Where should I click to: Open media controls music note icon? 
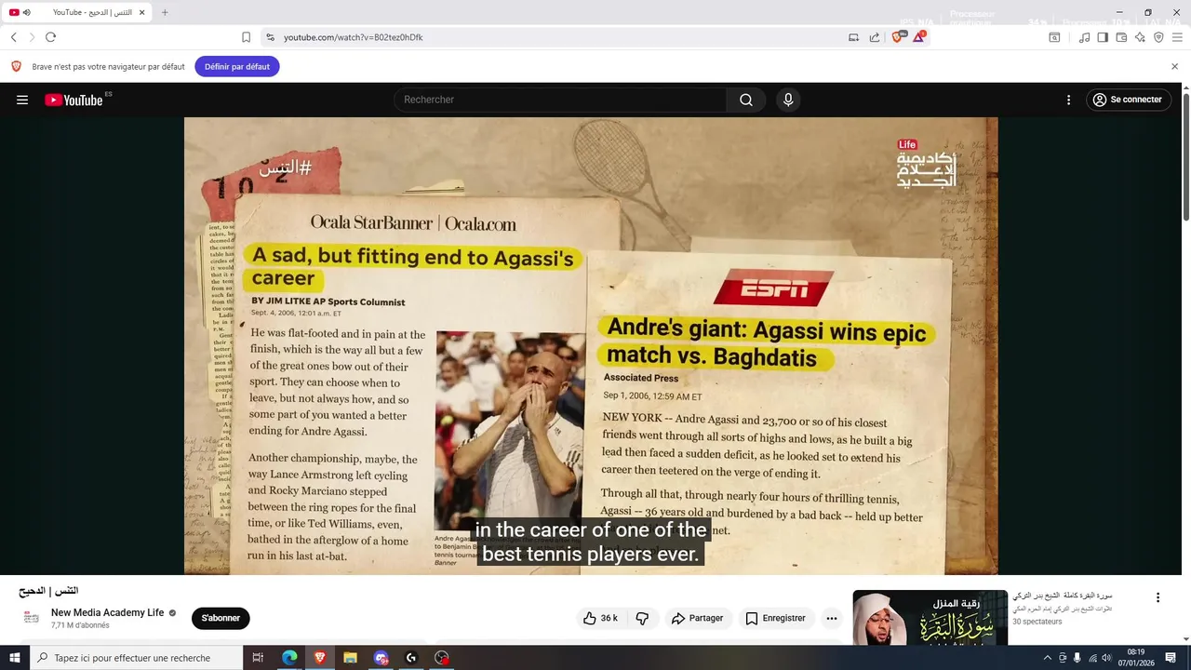pos(1084,37)
